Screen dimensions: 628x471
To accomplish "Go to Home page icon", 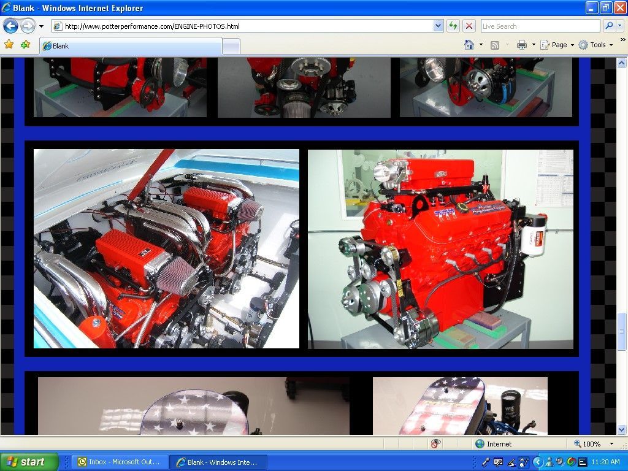I will 469,45.
